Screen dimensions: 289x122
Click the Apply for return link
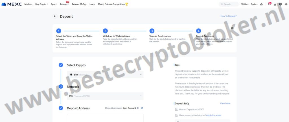[214, 115]
